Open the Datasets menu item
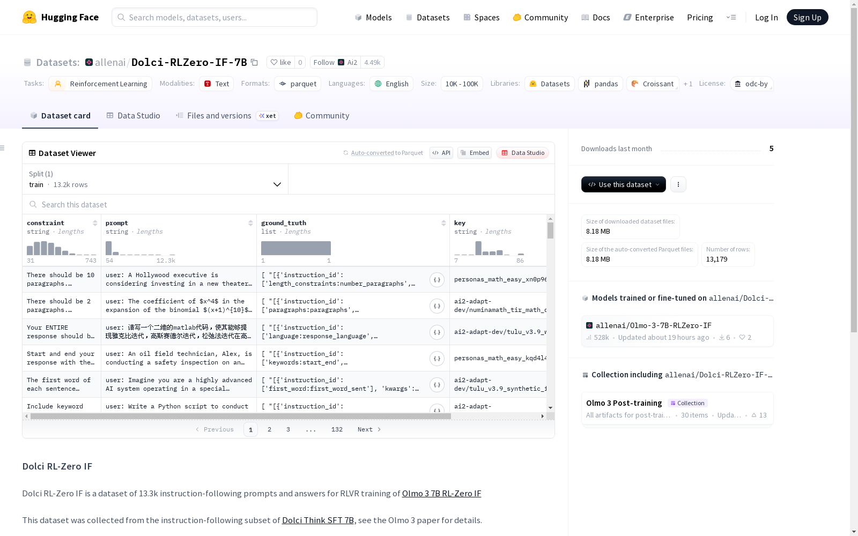The image size is (858, 536). click(427, 17)
